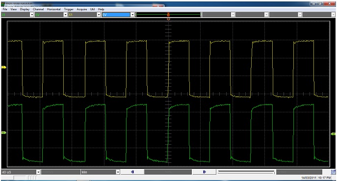Expand the Min dropdown at bottom

click(118, 172)
